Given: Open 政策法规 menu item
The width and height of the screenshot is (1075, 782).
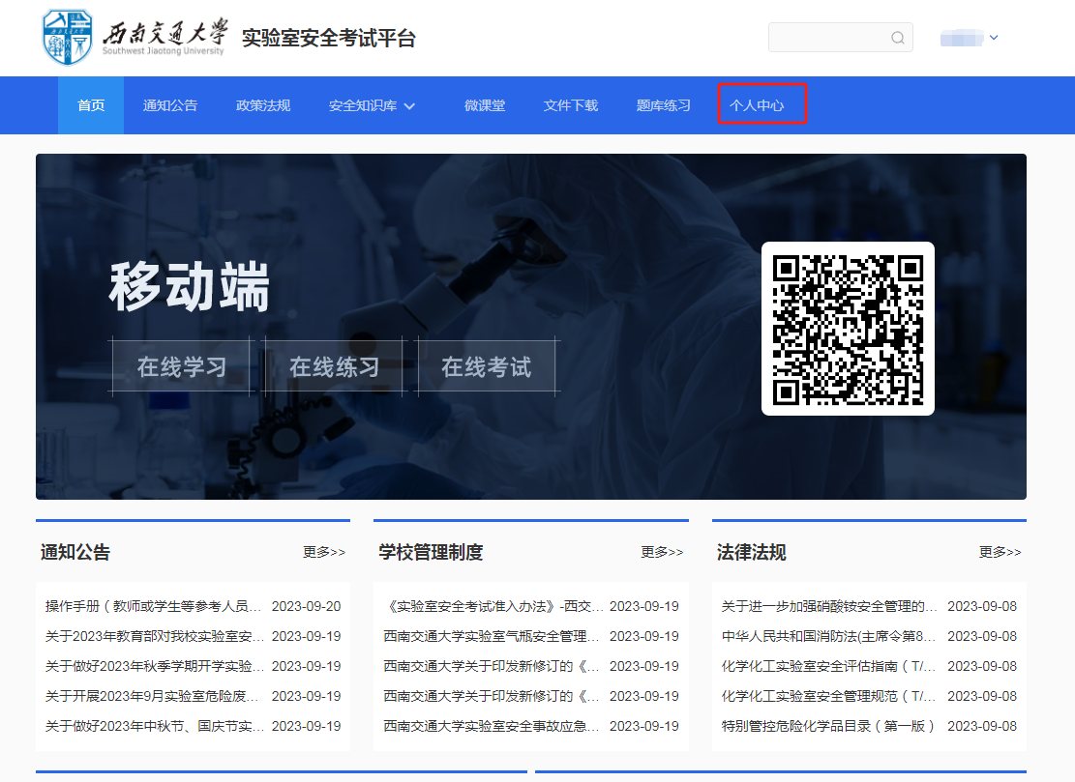Looking at the screenshot, I should coord(263,105).
